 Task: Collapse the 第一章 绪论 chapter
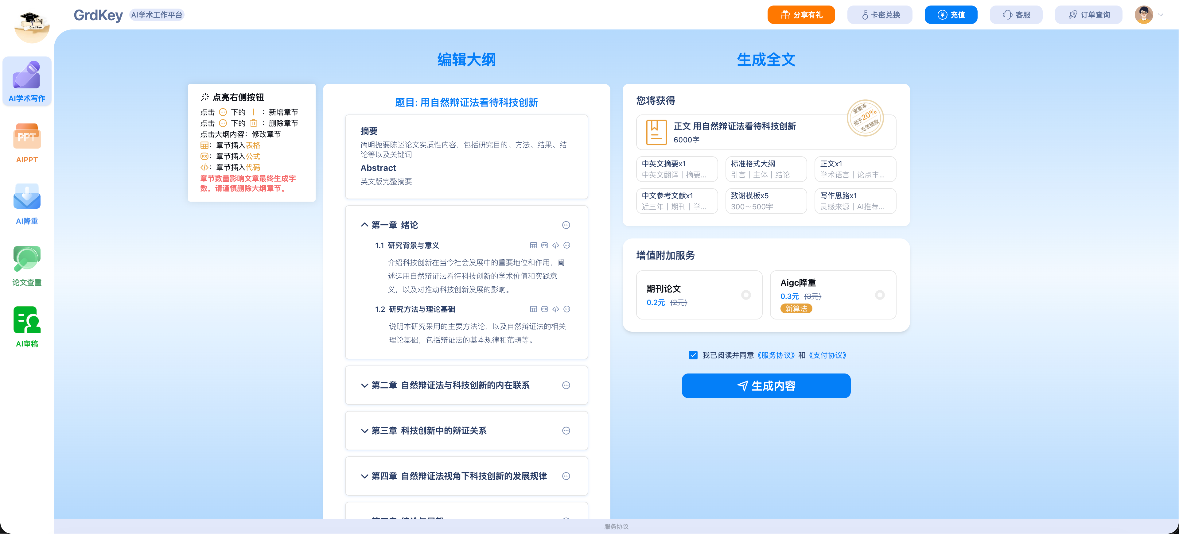[364, 225]
